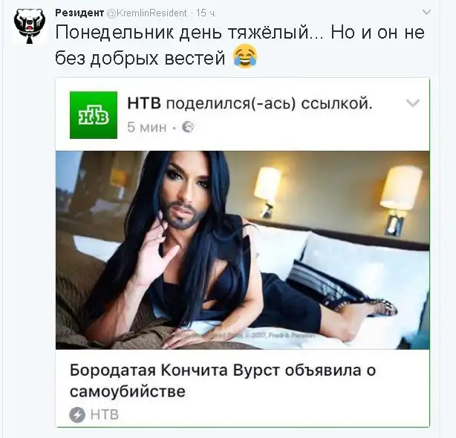The image size is (456, 438).
Task: Click the самоубийстве headline second line
Action: pos(128,391)
